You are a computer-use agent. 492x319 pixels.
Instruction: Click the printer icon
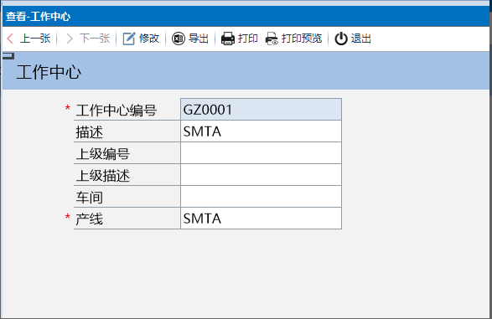coord(228,39)
